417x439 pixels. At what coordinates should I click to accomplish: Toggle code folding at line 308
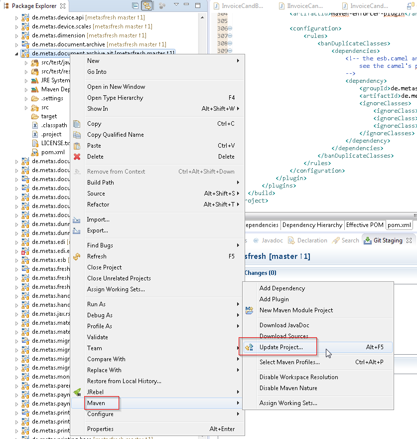[x=230, y=43]
